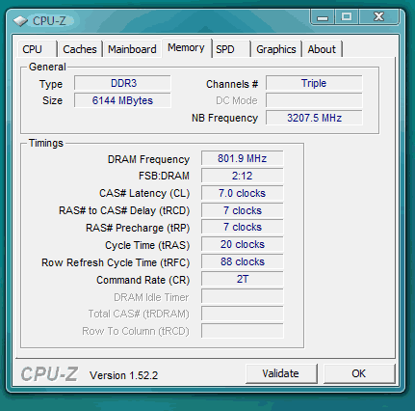415x411 pixels.
Task: Click the Row Refresh Cycle Time label
Action: [116, 262]
